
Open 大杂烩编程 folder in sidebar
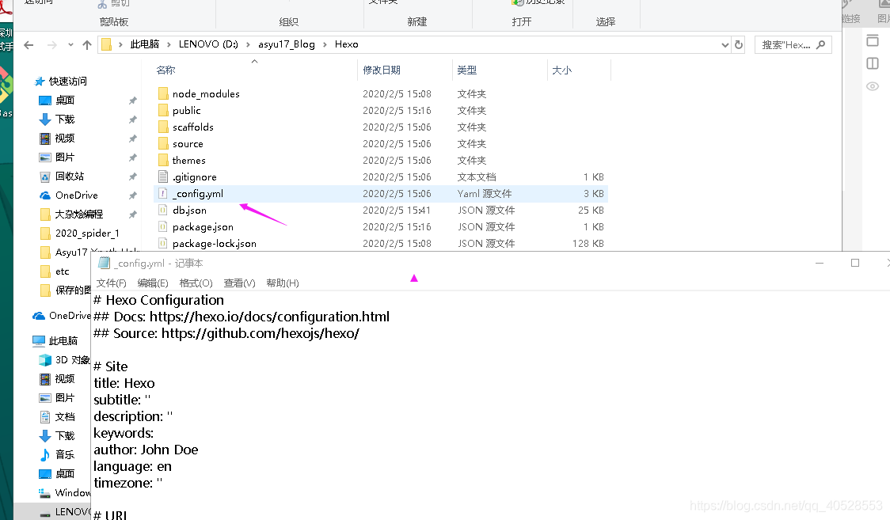79,214
